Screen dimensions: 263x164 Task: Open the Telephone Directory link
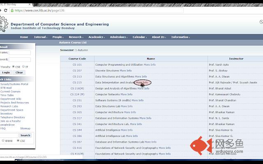[13, 117]
